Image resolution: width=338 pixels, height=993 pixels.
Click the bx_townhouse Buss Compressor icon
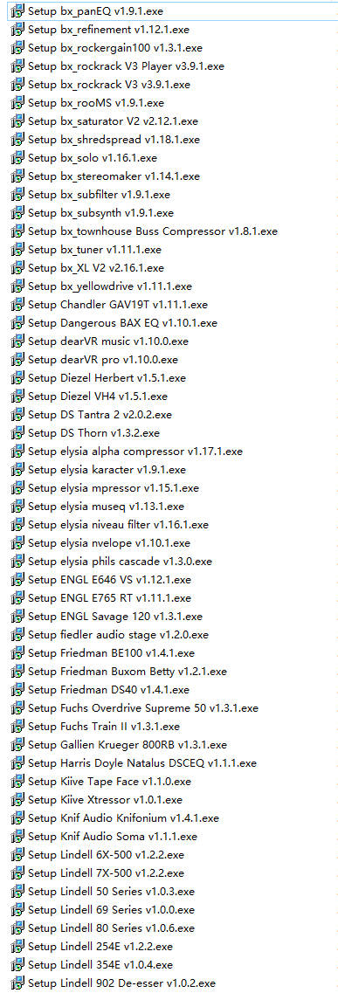pos(17,231)
